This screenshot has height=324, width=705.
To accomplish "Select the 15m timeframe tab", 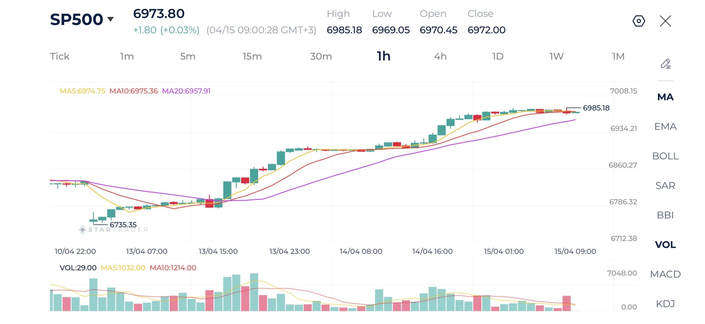I will pos(252,56).
